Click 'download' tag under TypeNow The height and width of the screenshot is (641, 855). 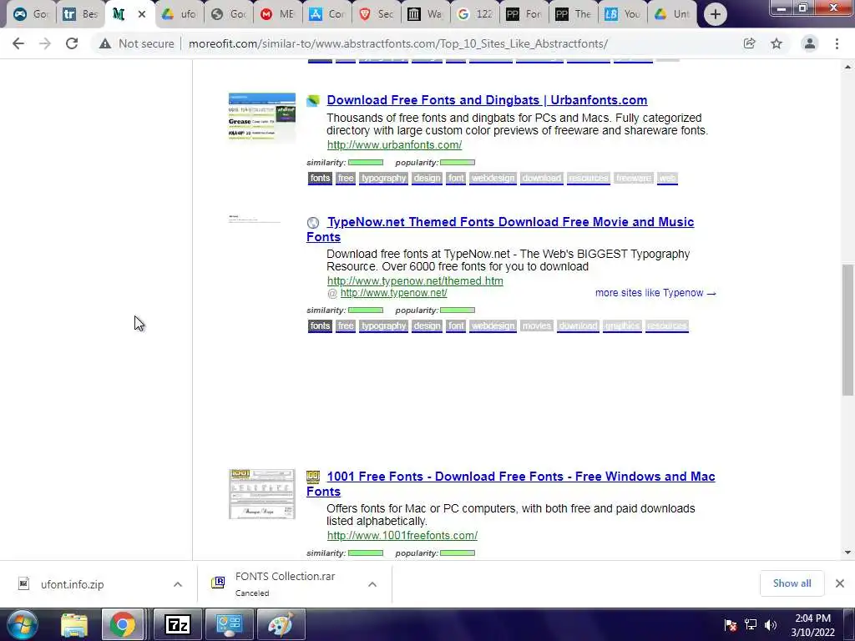point(578,326)
